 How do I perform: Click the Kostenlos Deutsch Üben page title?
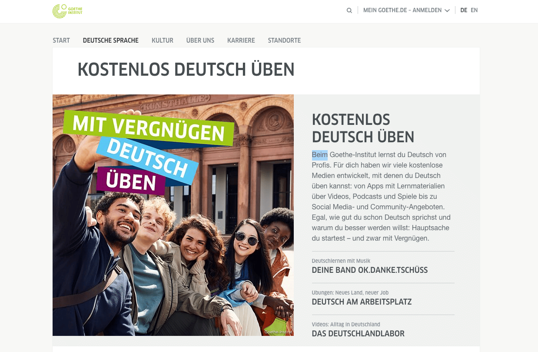click(x=186, y=70)
